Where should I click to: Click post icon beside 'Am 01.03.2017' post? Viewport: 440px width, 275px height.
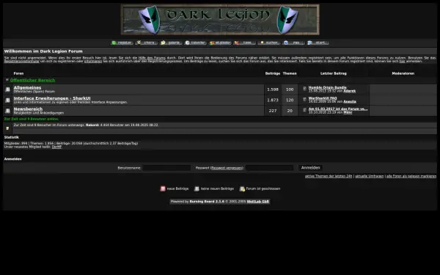(x=305, y=110)
